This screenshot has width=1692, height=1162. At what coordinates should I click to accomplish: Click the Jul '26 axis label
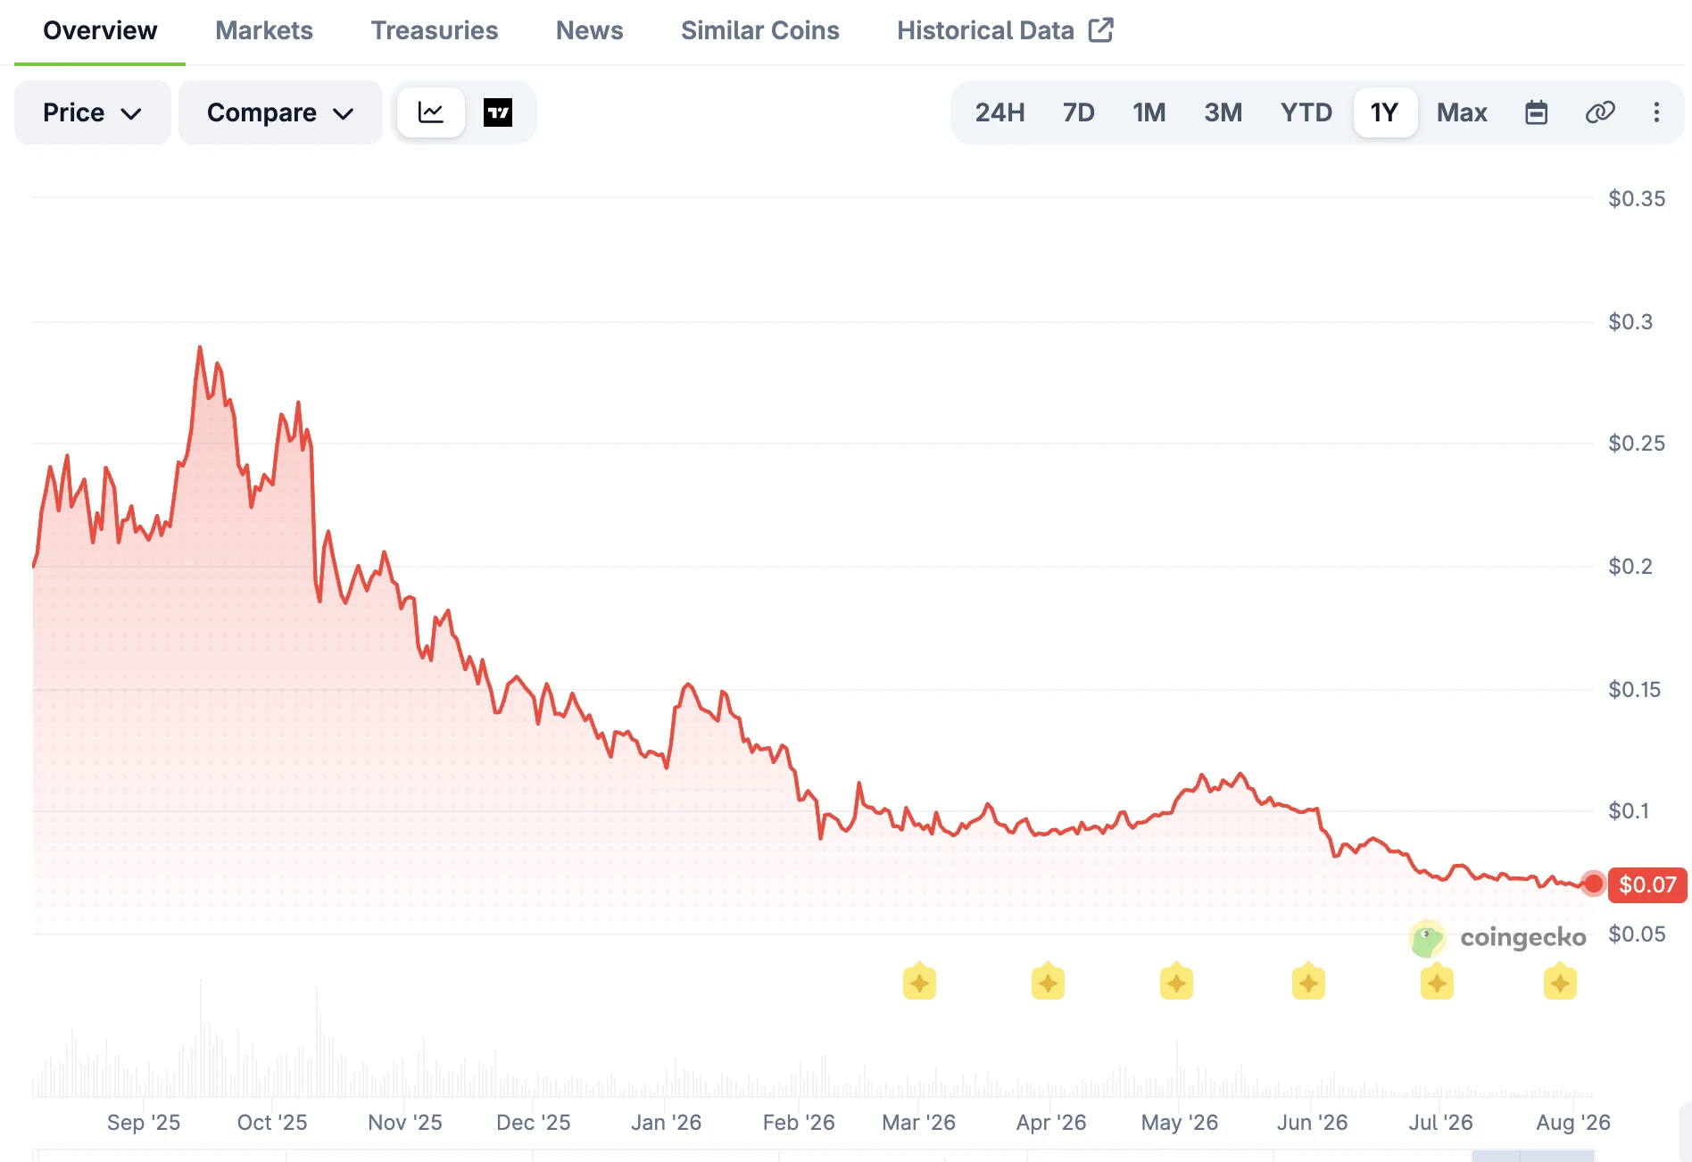tap(1441, 1123)
